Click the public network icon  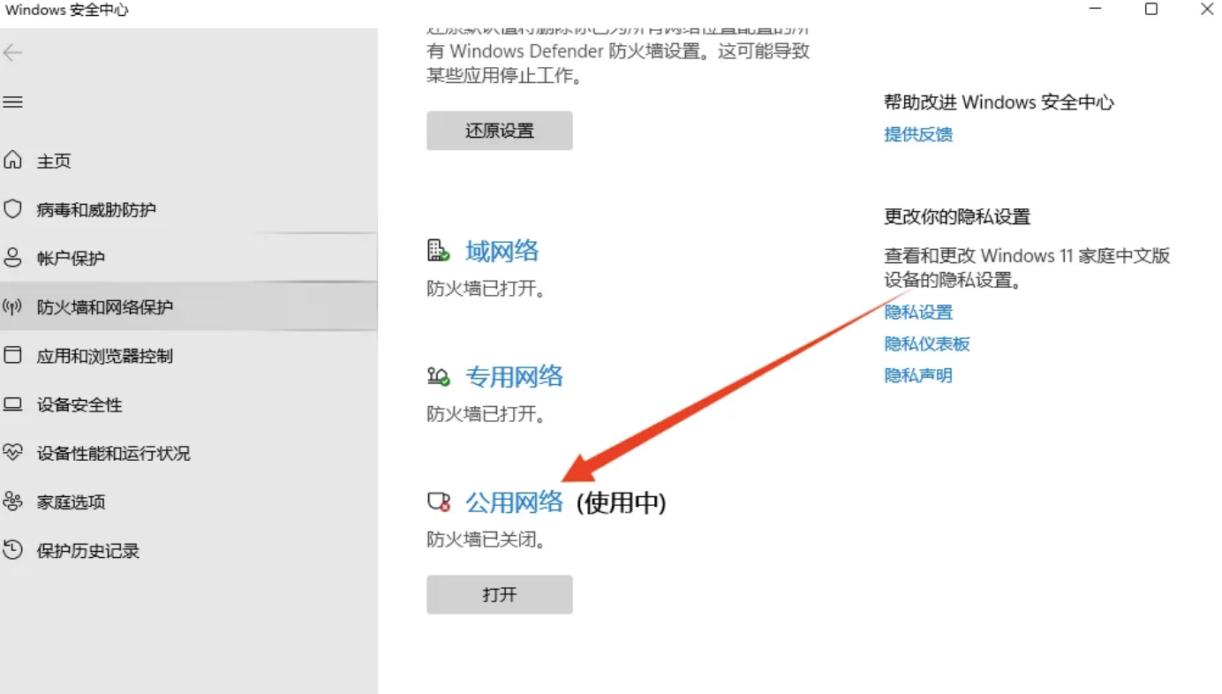[x=439, y=502]
